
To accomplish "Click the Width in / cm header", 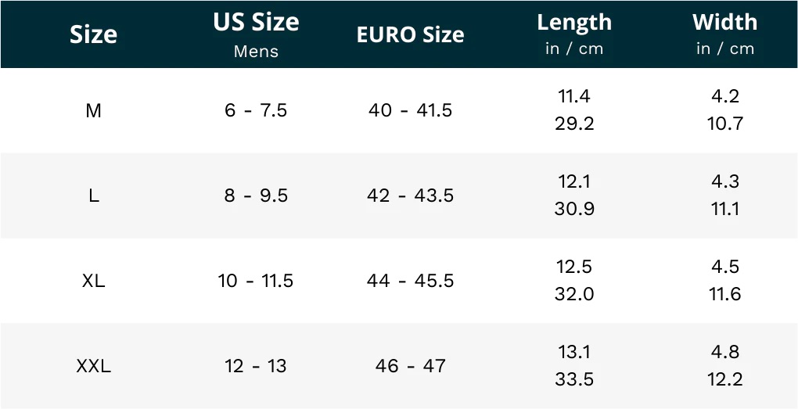I will (724, 34).
